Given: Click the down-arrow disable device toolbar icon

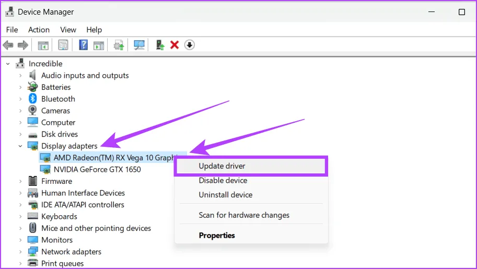Looking at the screenshot, I should (x=190, y=45).
